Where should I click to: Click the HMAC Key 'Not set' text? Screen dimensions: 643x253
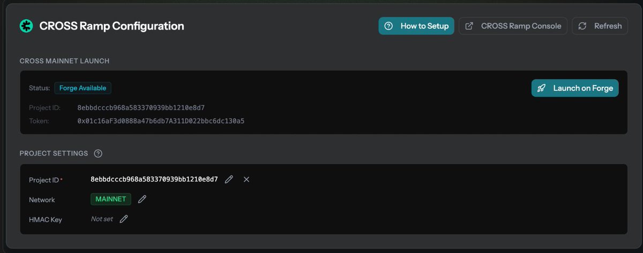point(102,219)
